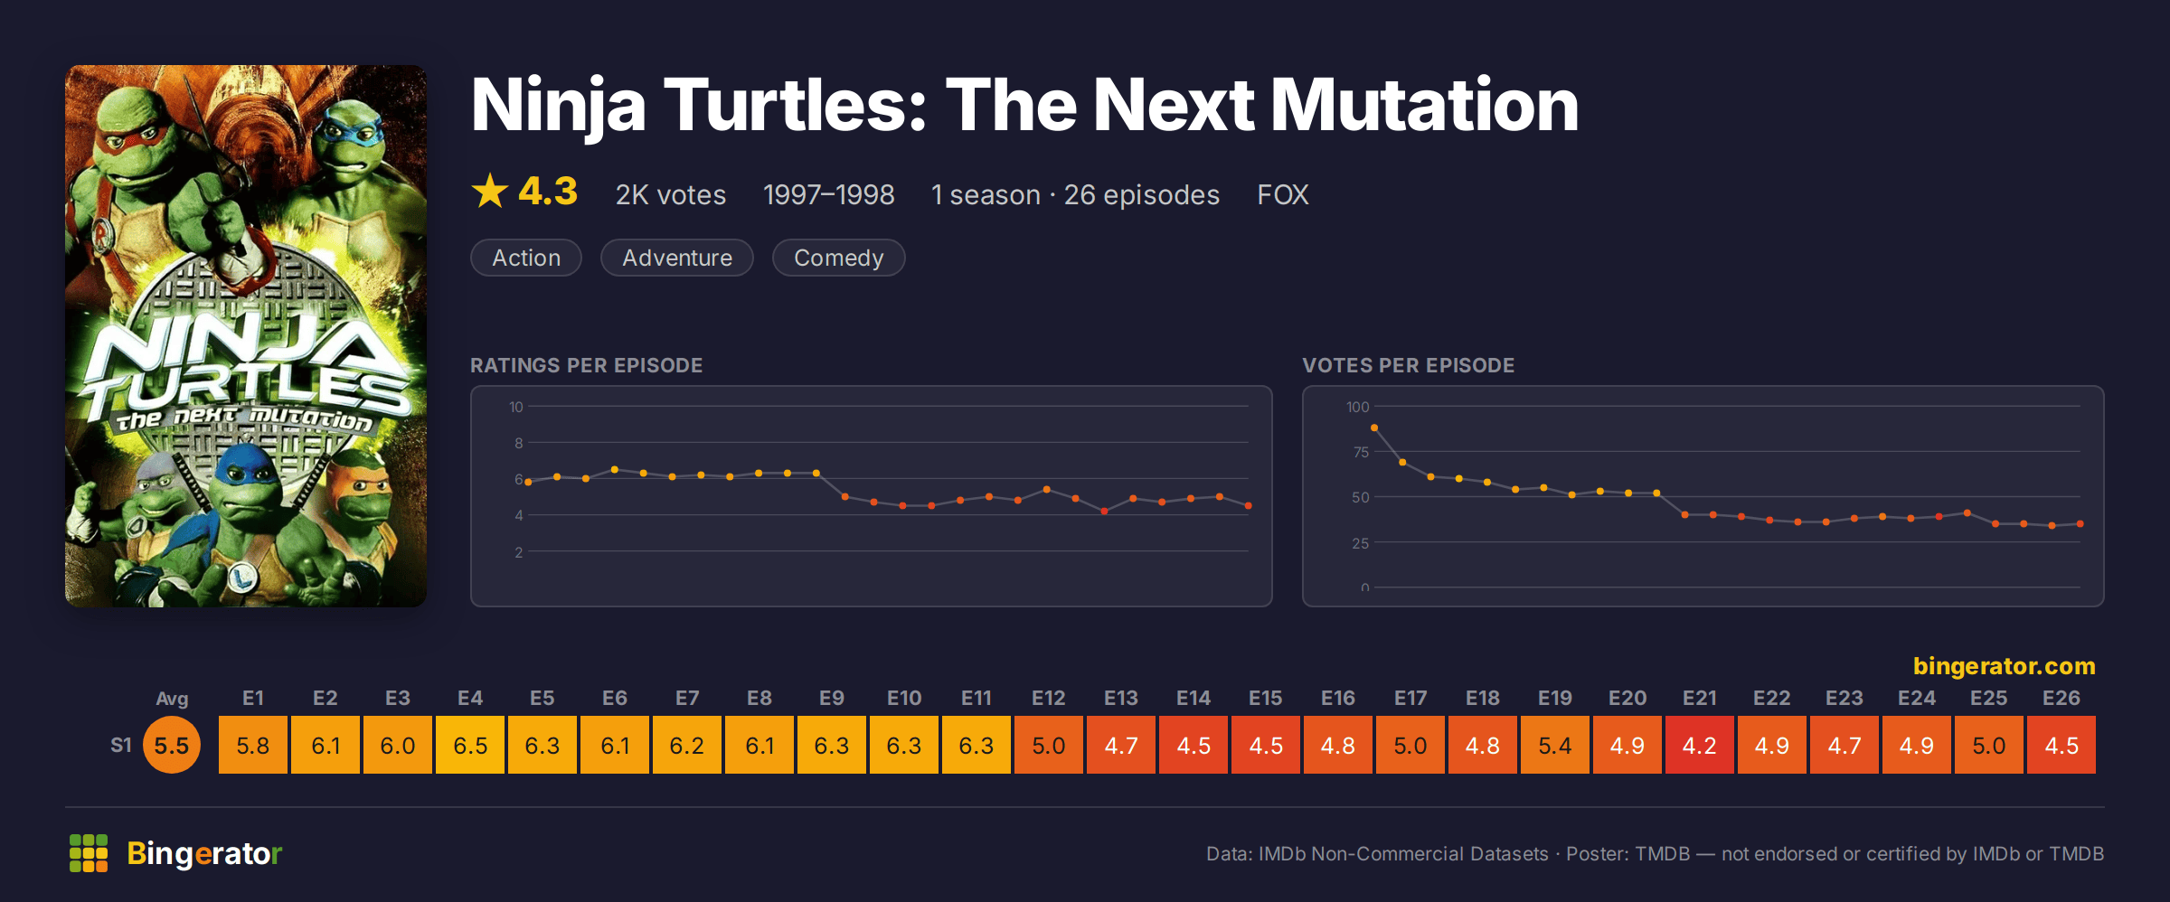Select episode E19 rating cell 5.4
Image resolution: width=2170 pixels, height=902 pixels.
point(1555,745)
